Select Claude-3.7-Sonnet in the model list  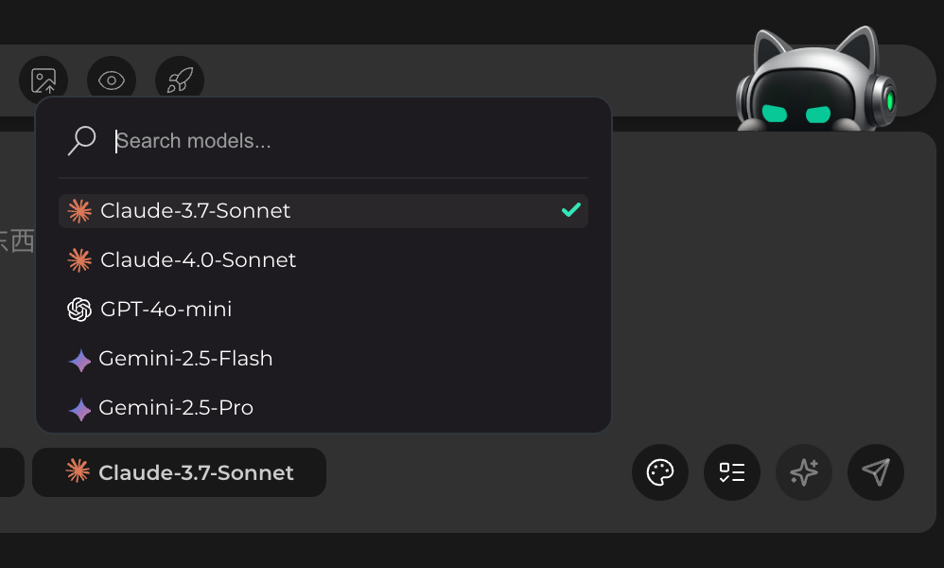click(x=196, y=211)
